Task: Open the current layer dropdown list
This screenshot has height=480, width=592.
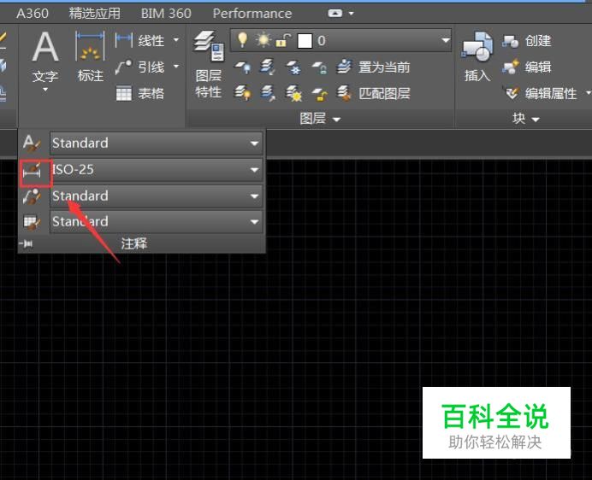Action: [446, 40]
